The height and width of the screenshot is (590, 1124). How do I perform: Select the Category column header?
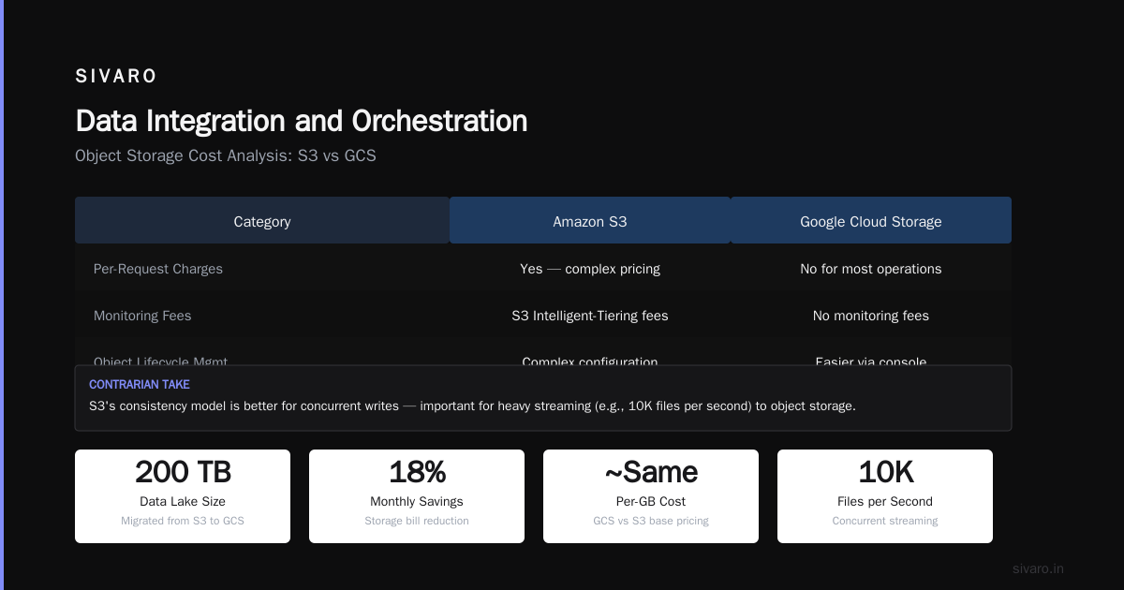pyautogui.click(x=262, y=221)
